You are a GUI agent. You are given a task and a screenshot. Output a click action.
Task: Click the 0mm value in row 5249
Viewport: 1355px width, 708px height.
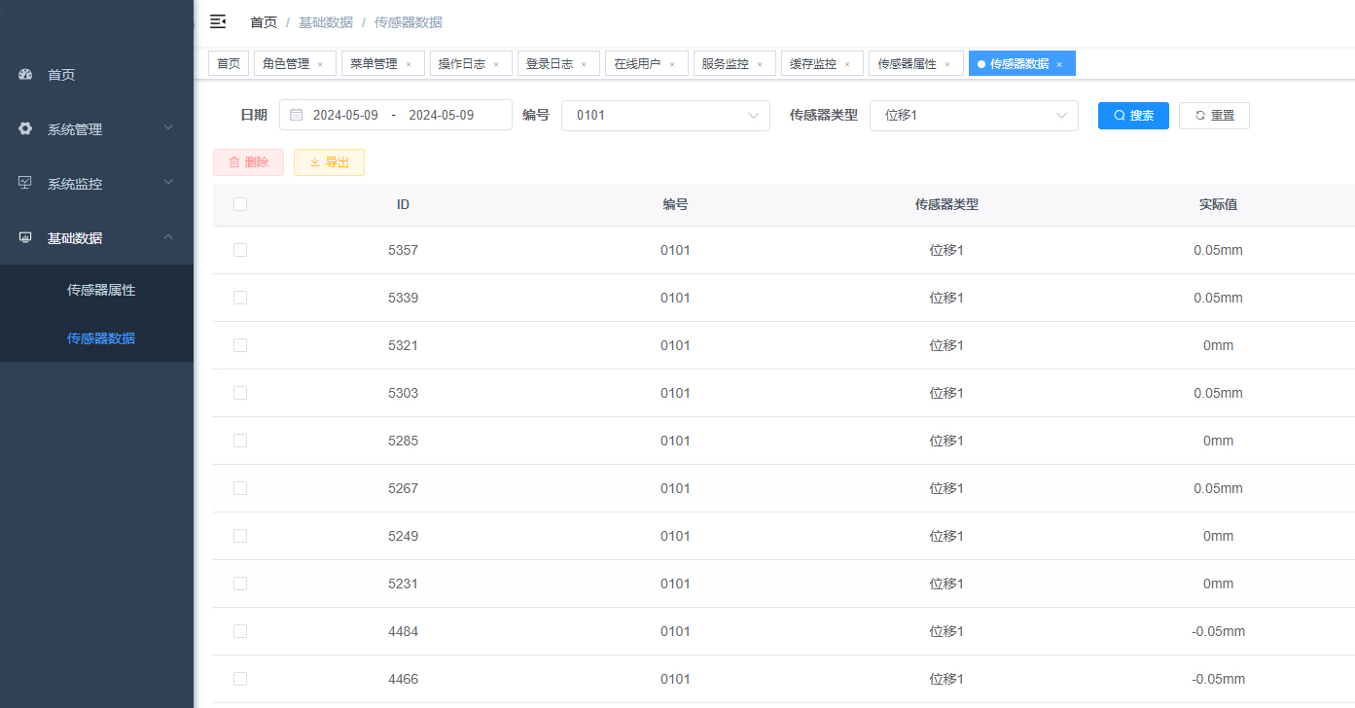(1218, 536)
